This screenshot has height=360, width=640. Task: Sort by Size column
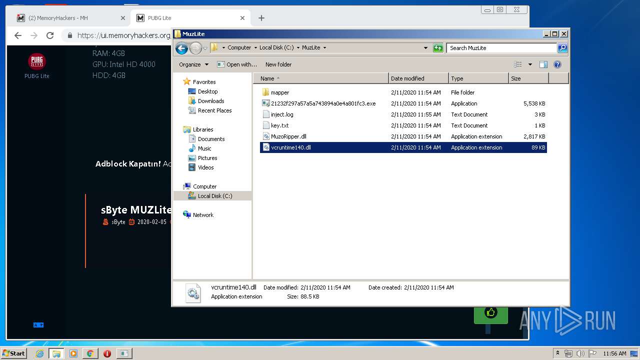point(528,78)
